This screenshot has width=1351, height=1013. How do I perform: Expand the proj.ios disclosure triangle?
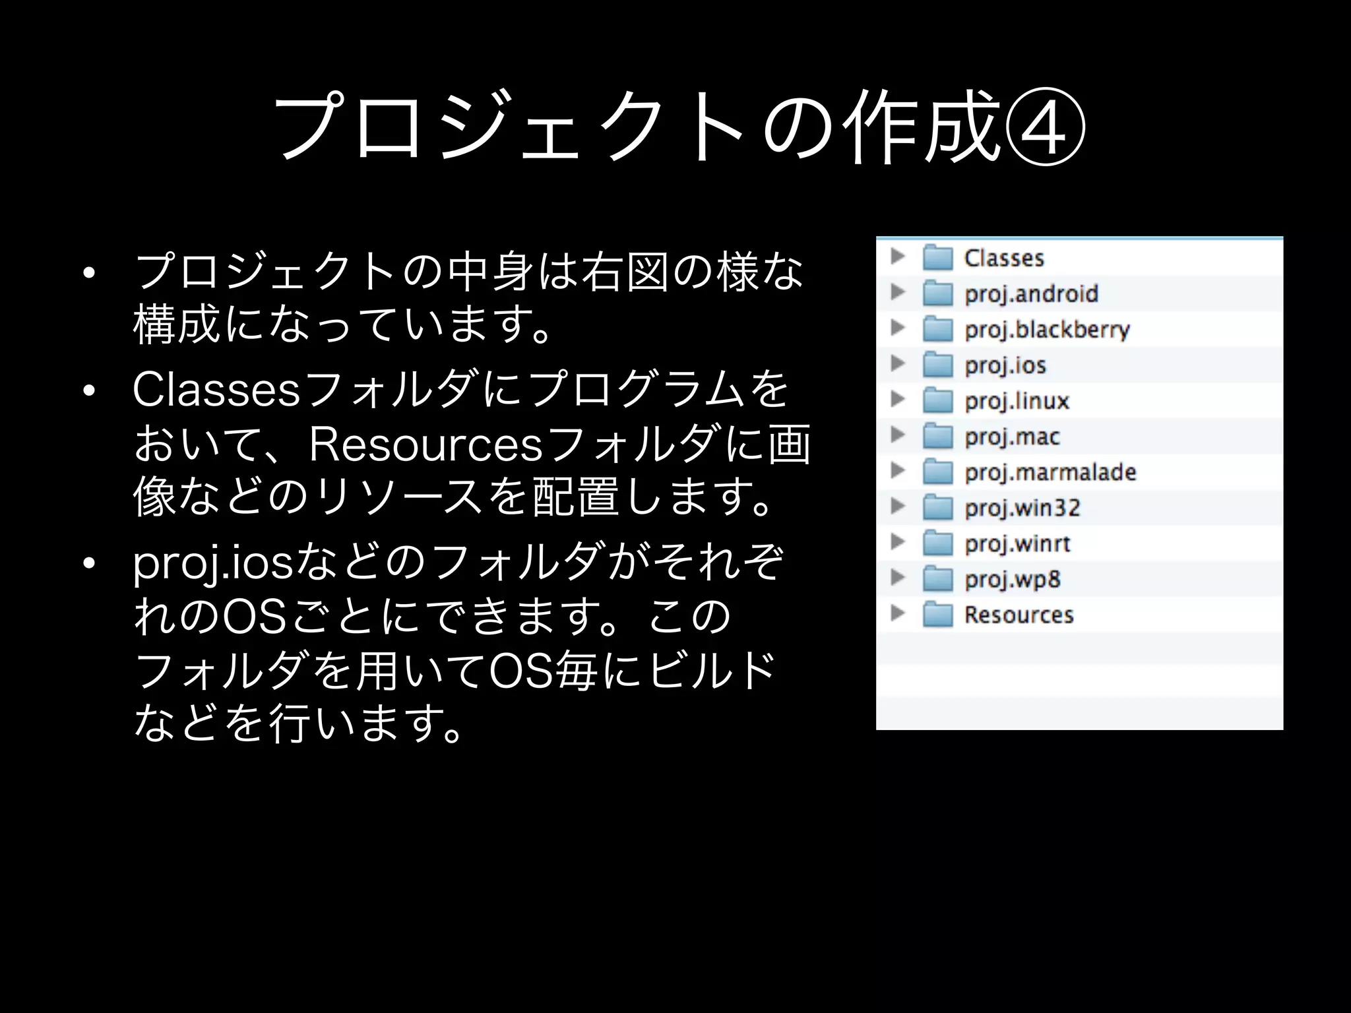(898, 363)
